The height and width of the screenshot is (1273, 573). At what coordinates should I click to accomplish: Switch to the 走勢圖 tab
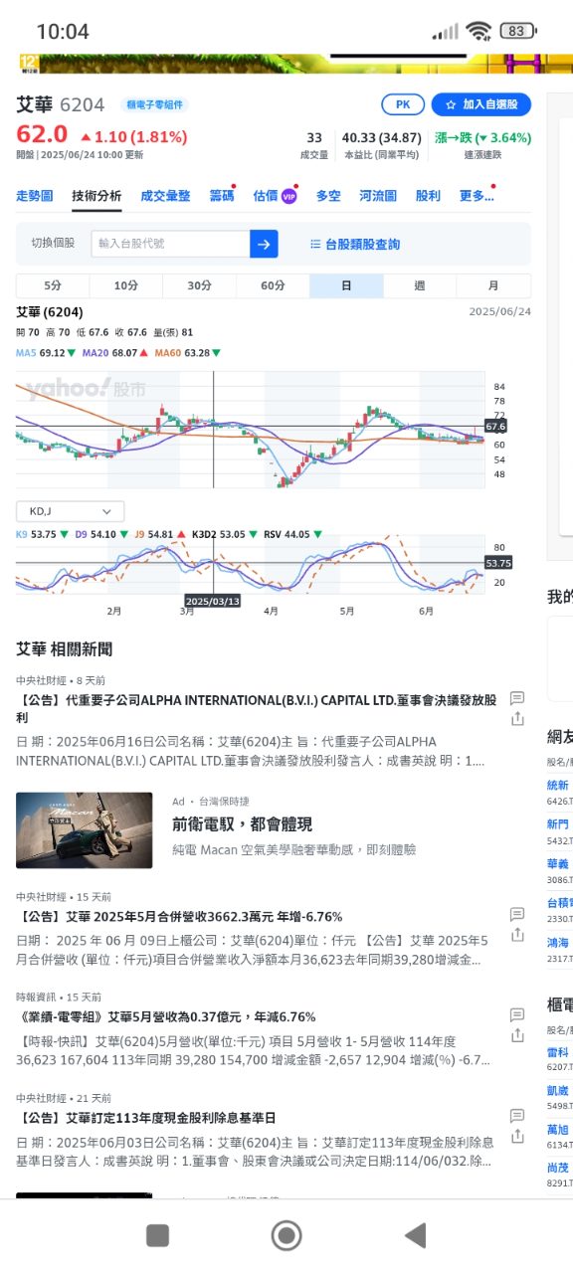coord(35,196)
